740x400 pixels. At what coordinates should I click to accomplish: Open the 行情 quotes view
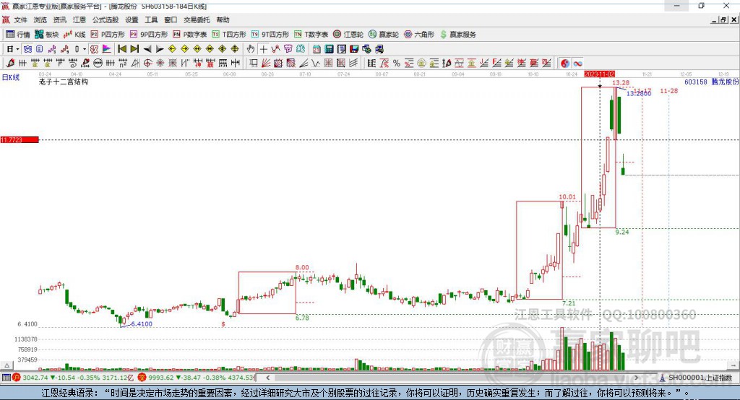pyautogui.click(x=18, y=35)
